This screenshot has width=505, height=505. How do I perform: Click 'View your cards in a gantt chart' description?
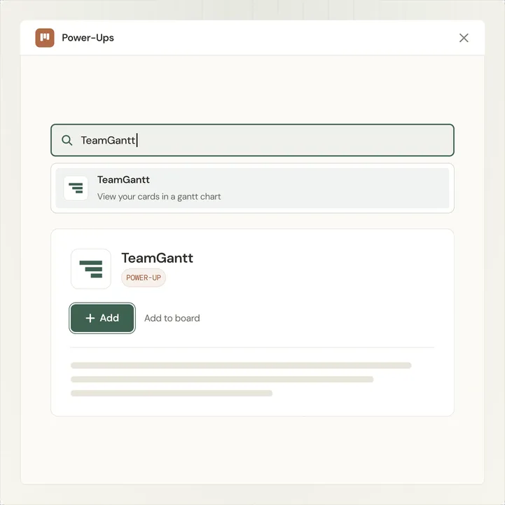pyautogui.click(x=159, y=196)
